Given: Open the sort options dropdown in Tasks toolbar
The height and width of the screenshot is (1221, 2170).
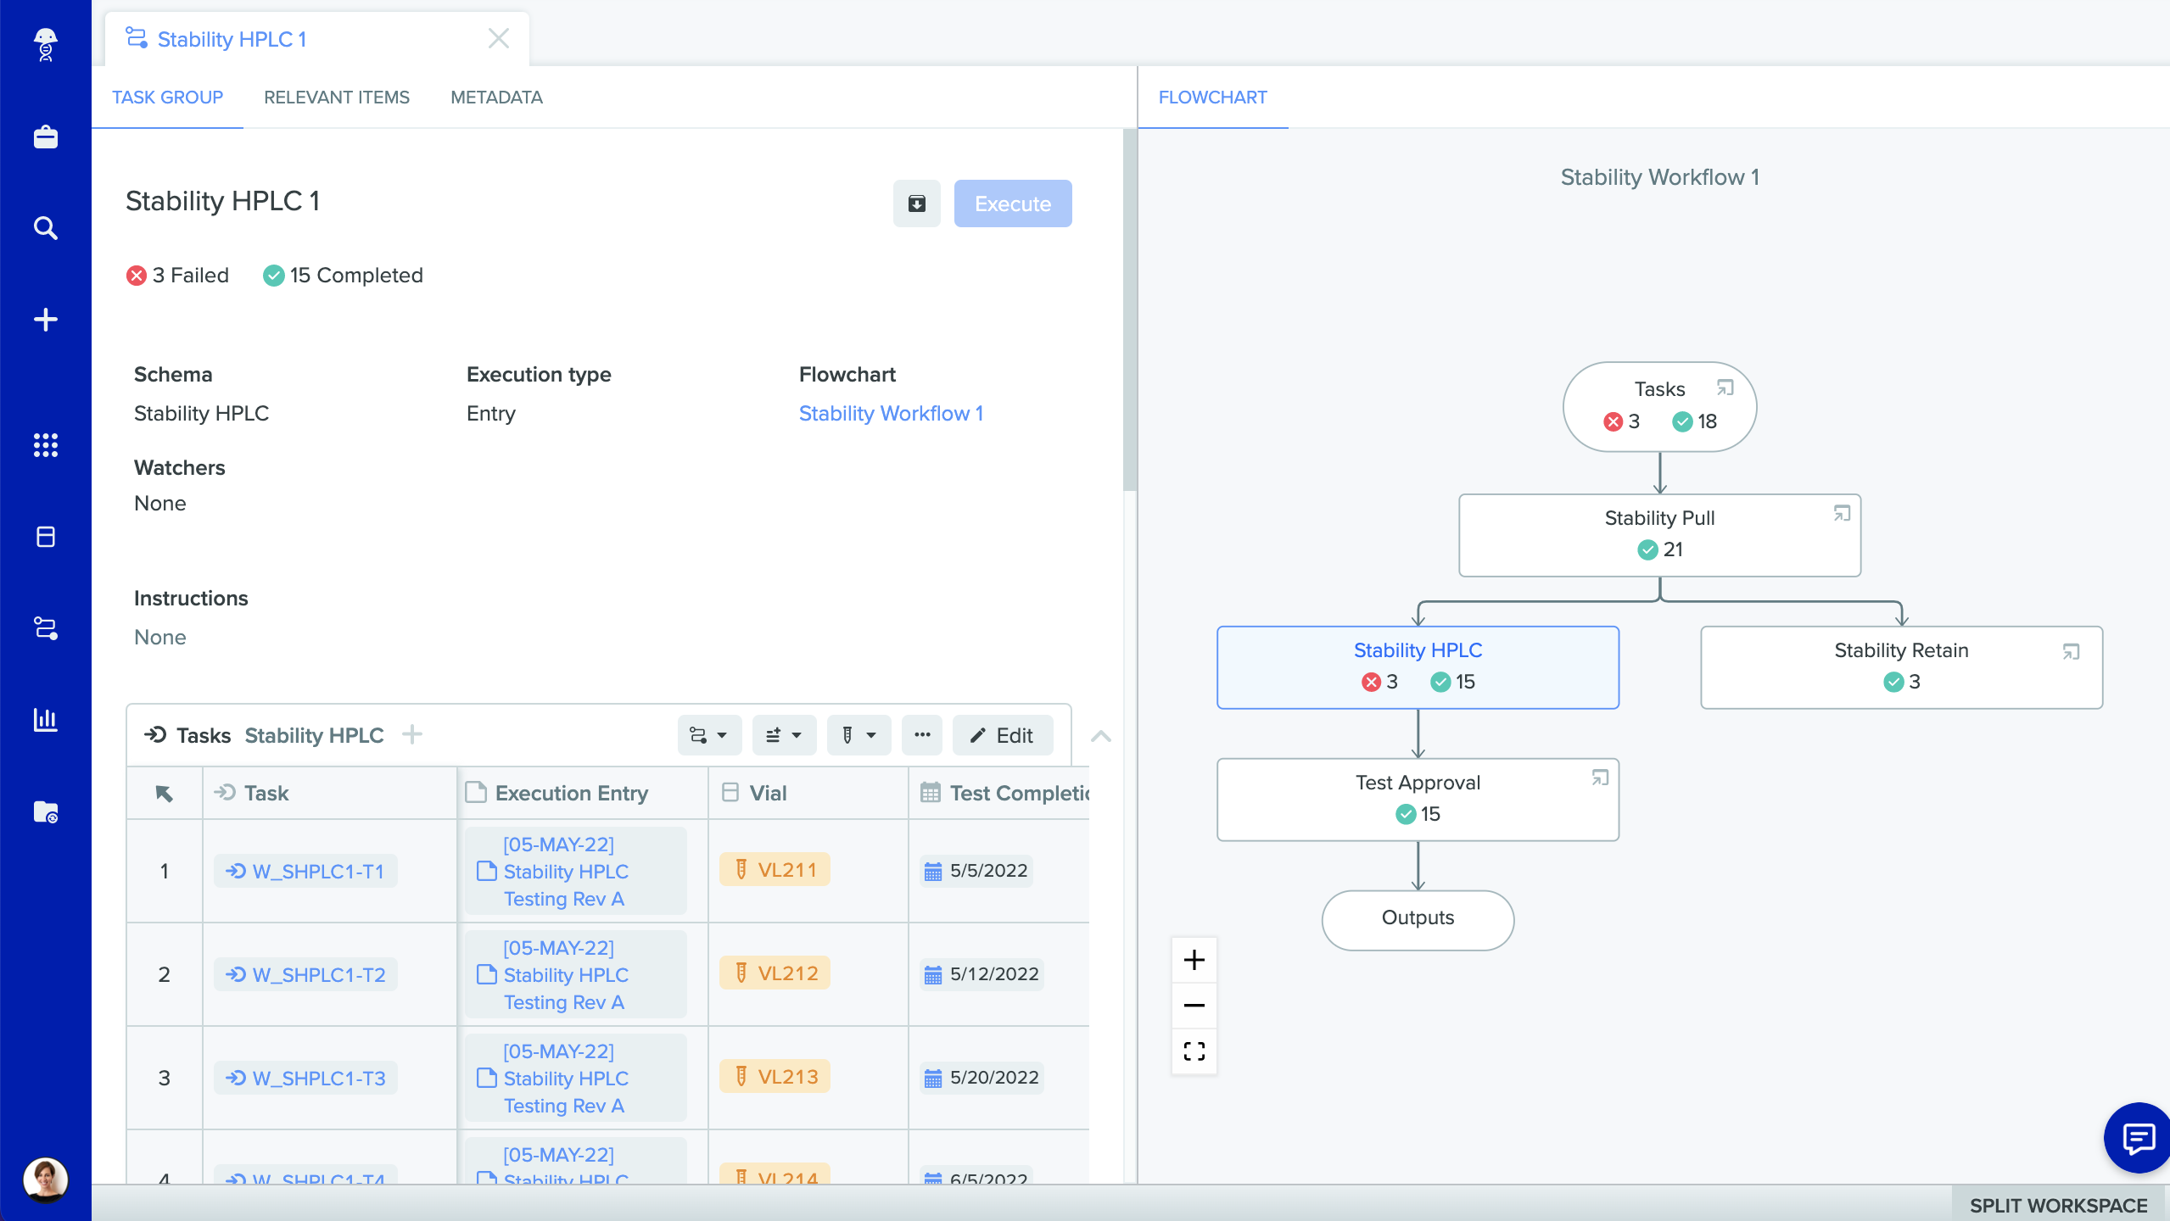Looking at the screenshot, I should tap(783, 735).
